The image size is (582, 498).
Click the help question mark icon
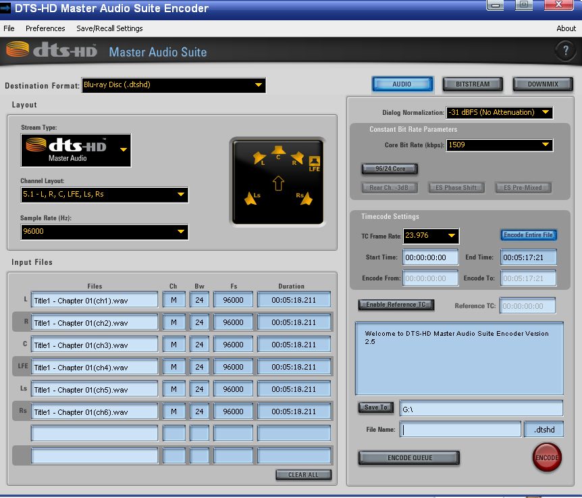[x=565, y=51]
